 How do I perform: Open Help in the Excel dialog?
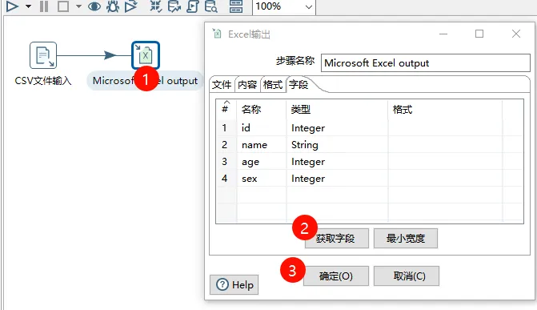coord(234,284)
